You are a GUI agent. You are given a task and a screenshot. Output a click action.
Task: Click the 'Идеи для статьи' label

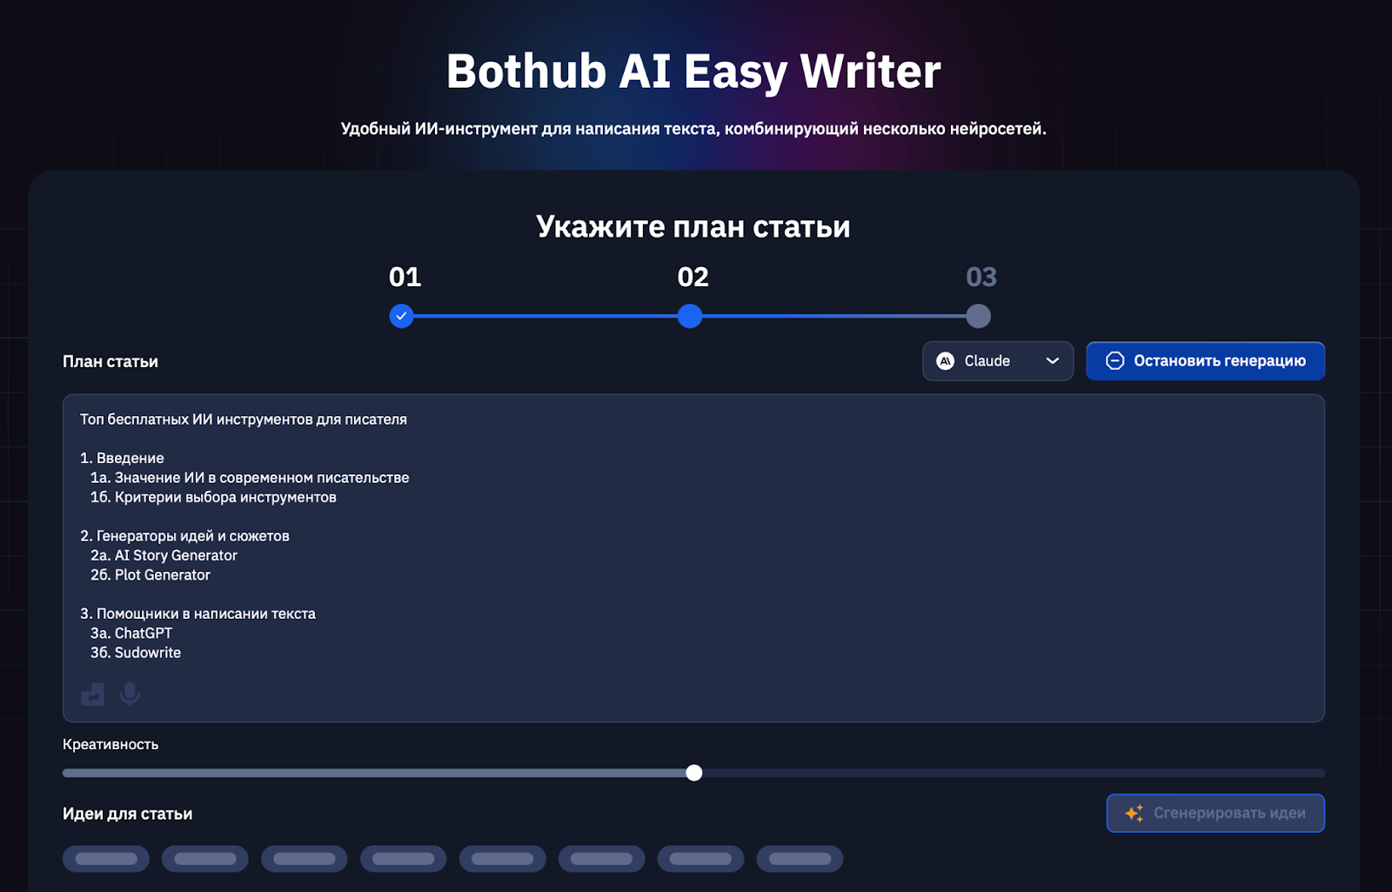[x=128, y=814]
